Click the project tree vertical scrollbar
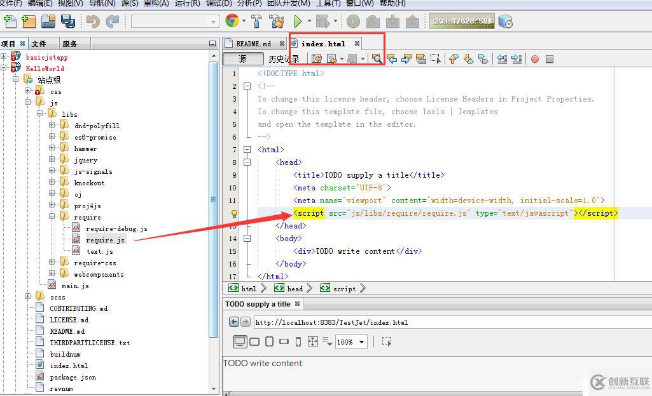 point(214,199)
